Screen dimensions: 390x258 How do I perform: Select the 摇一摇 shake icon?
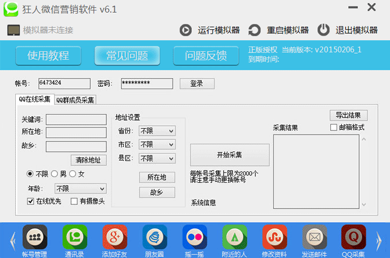point(195,237)
